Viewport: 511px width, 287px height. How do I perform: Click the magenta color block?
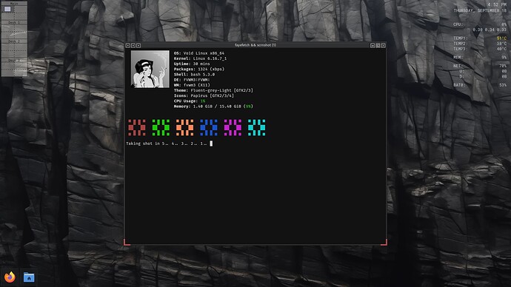[233, 127]
